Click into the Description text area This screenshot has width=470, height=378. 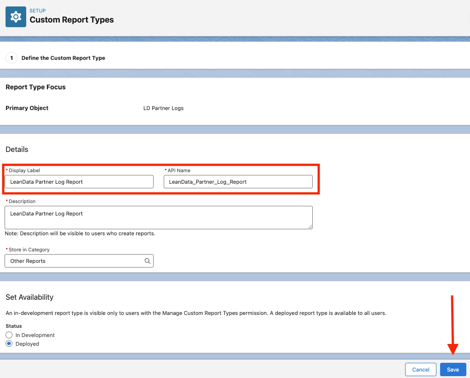pos(159,217)
